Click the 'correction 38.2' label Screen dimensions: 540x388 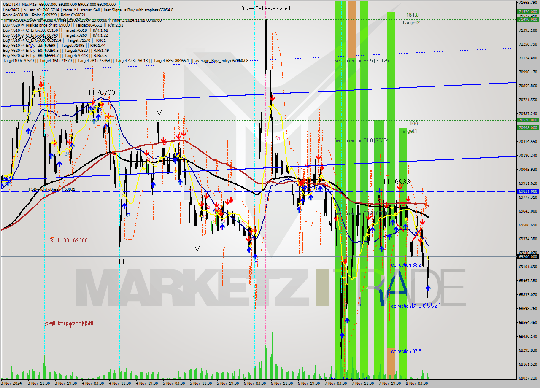pyautogui.click(x=406, y=265)
